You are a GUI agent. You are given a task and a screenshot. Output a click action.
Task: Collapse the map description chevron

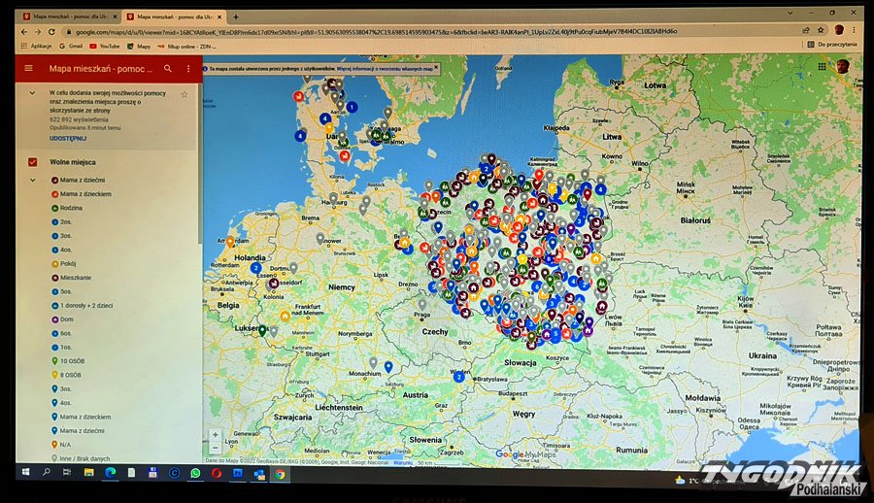[33, 94]
